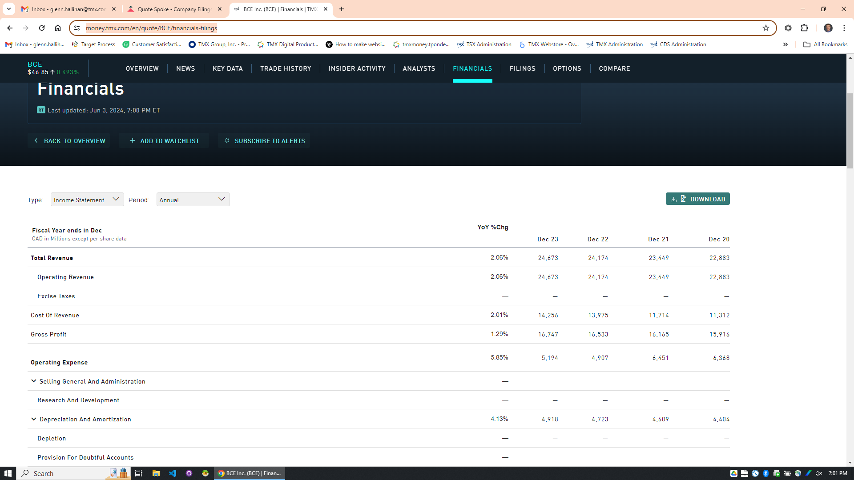Click the Windows Start button
The width and height of the screenshot is (854, 480).
coord(8,473)
